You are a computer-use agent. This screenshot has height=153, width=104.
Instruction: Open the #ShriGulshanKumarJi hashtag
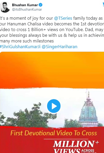pyautogui.click(x=20, y=47)
